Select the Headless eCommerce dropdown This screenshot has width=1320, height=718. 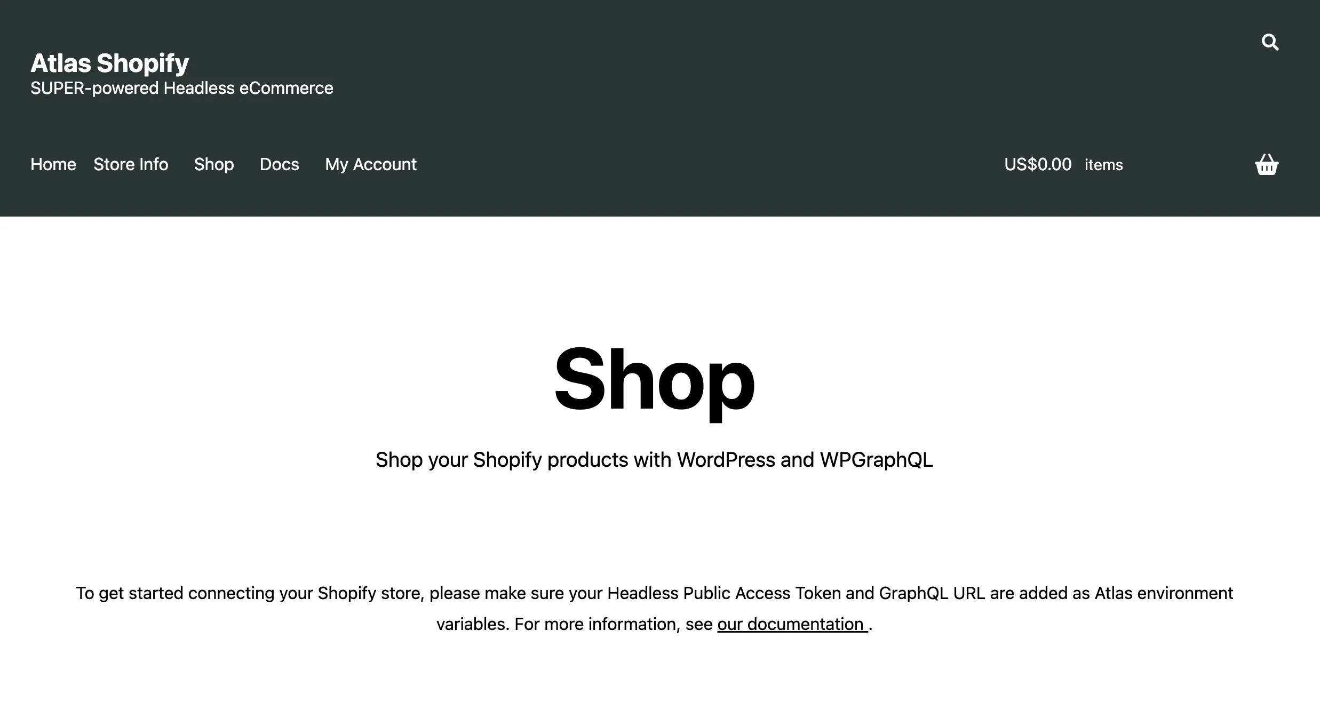[x=181, y=87]
